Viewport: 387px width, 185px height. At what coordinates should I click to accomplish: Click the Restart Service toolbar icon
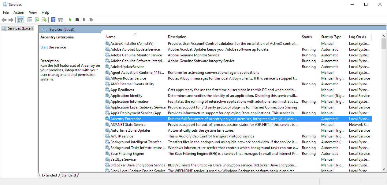coord(91,20)
